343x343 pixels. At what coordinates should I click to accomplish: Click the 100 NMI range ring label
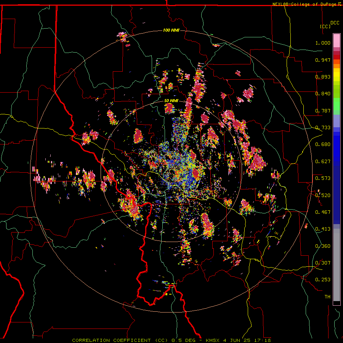(171, 30)
